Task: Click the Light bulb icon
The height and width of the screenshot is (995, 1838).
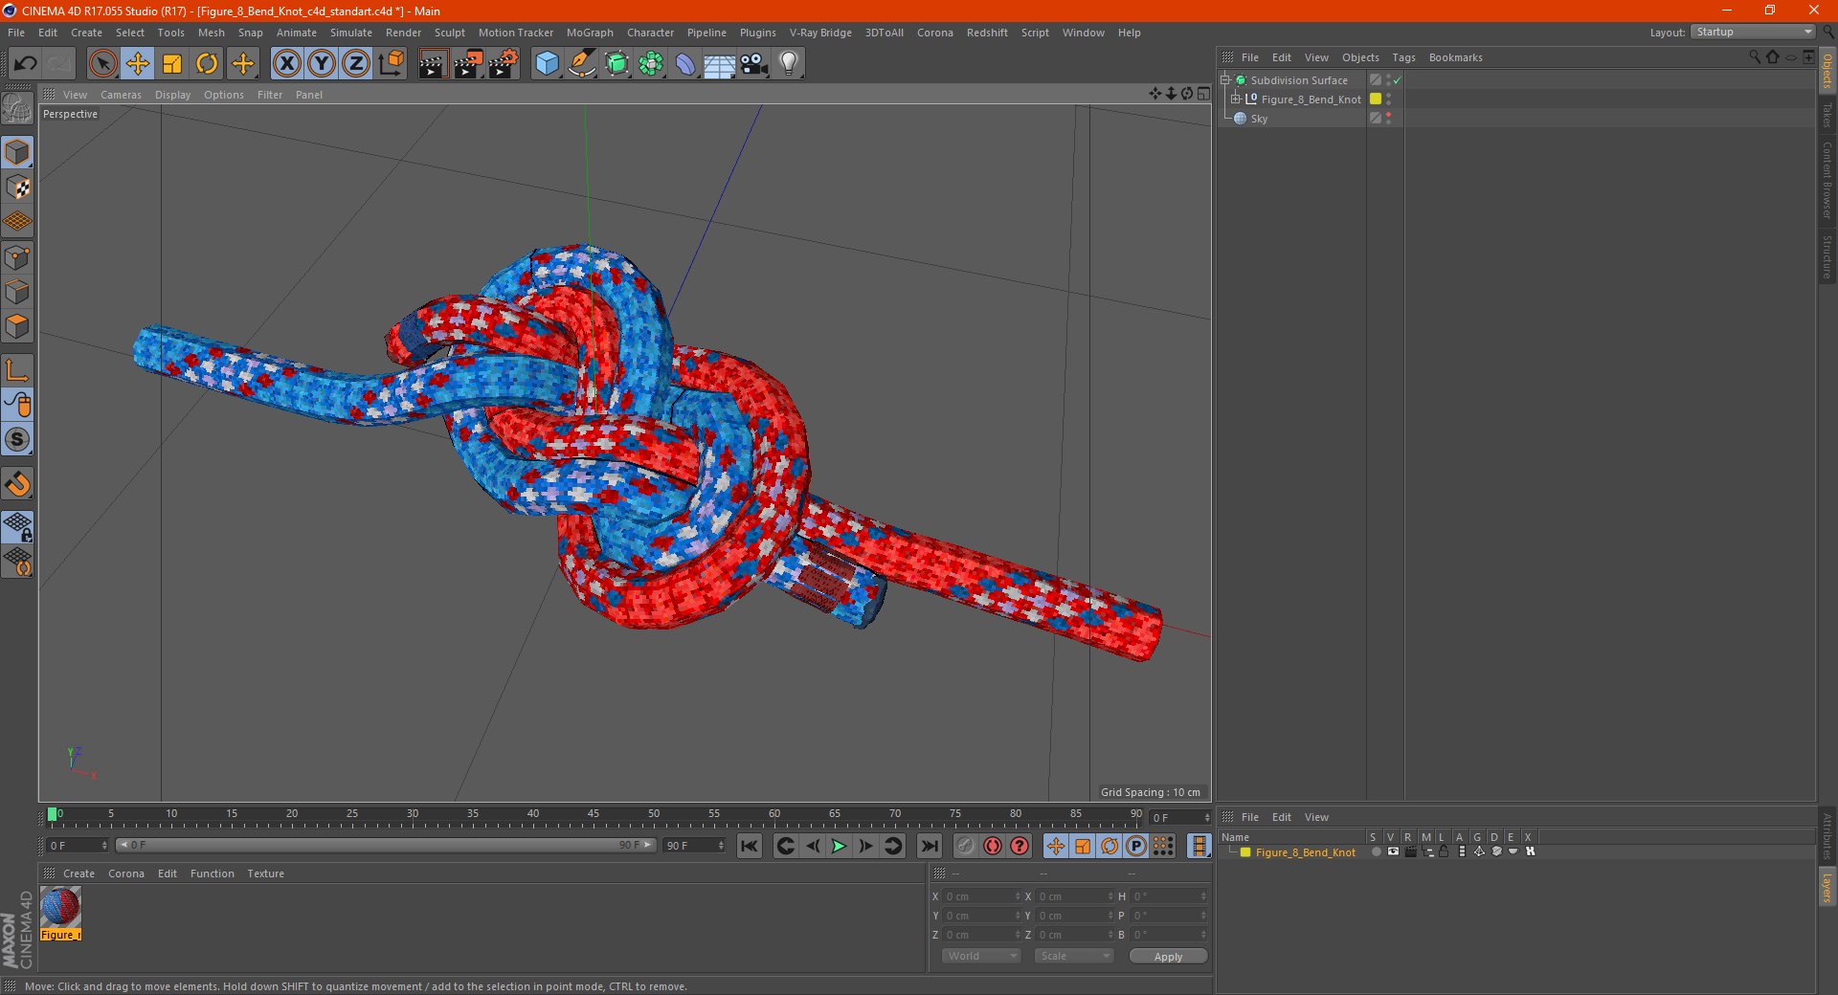Action: [x=788, y=64]
